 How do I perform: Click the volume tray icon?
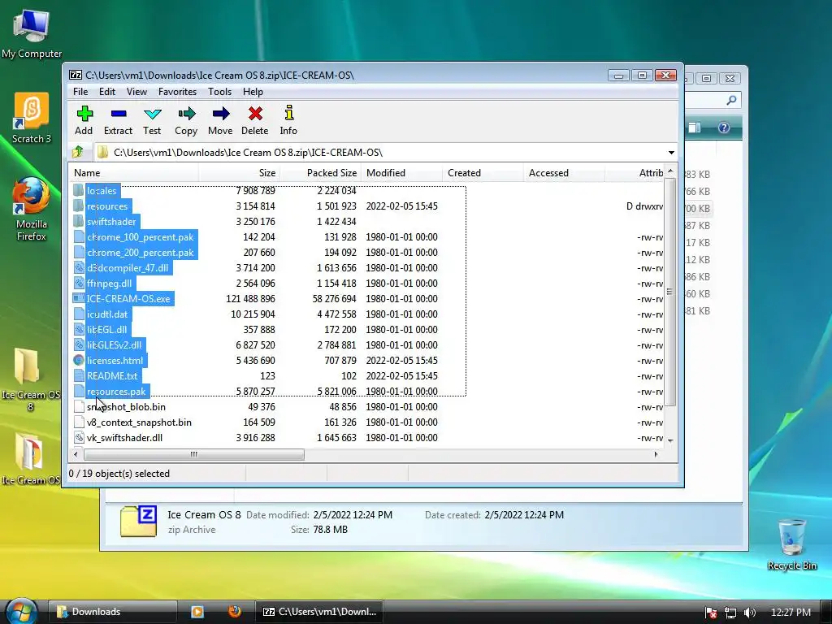[x=749, y=613]
